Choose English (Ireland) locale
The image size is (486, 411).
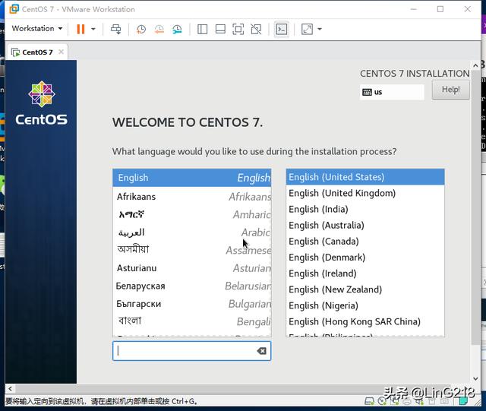tap(365, 273)
